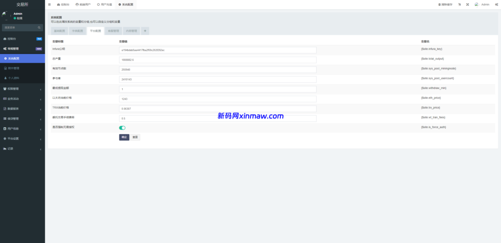The height and width of the screenshot is (243, 501).
Task: Click the fullscreen icon in top bar
Action: point(467,4)
